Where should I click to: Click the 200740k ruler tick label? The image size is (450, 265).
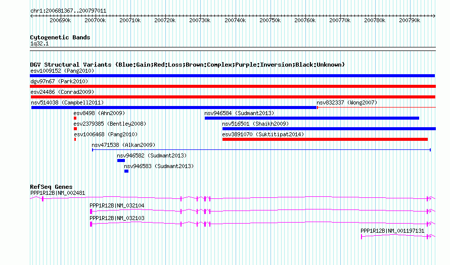tap(235, 21)
